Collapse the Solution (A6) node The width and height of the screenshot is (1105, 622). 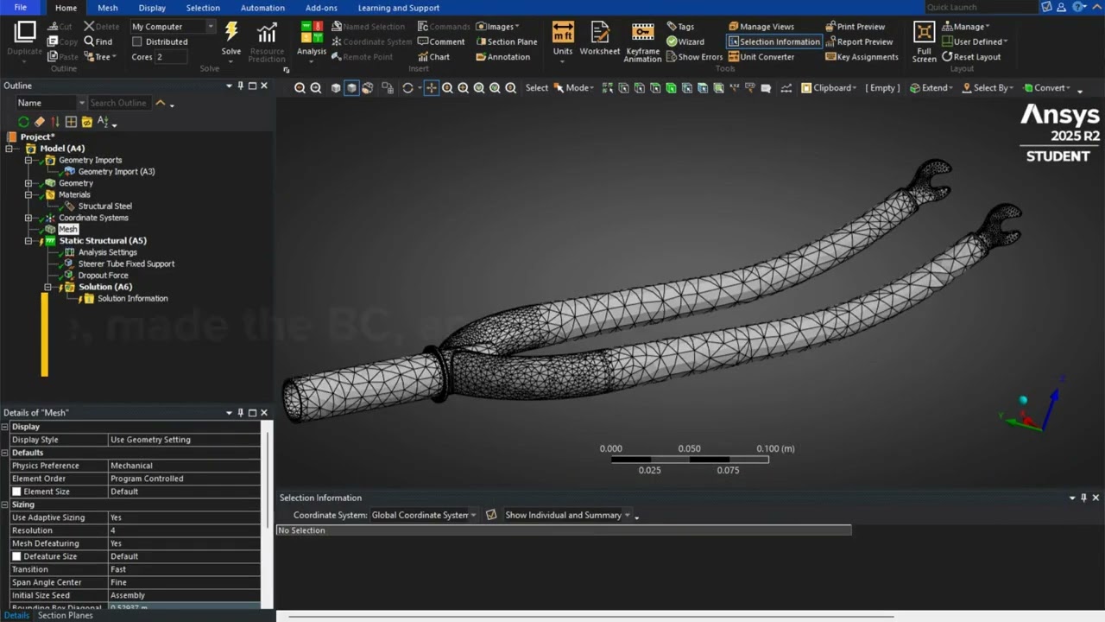click(48, 287)
